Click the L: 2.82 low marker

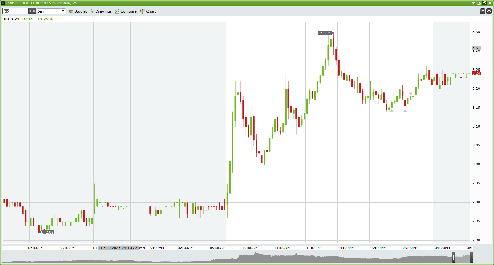[x=48, y=232]
